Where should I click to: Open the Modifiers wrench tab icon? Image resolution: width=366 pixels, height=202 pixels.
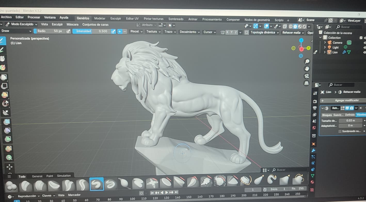[314, 150]
